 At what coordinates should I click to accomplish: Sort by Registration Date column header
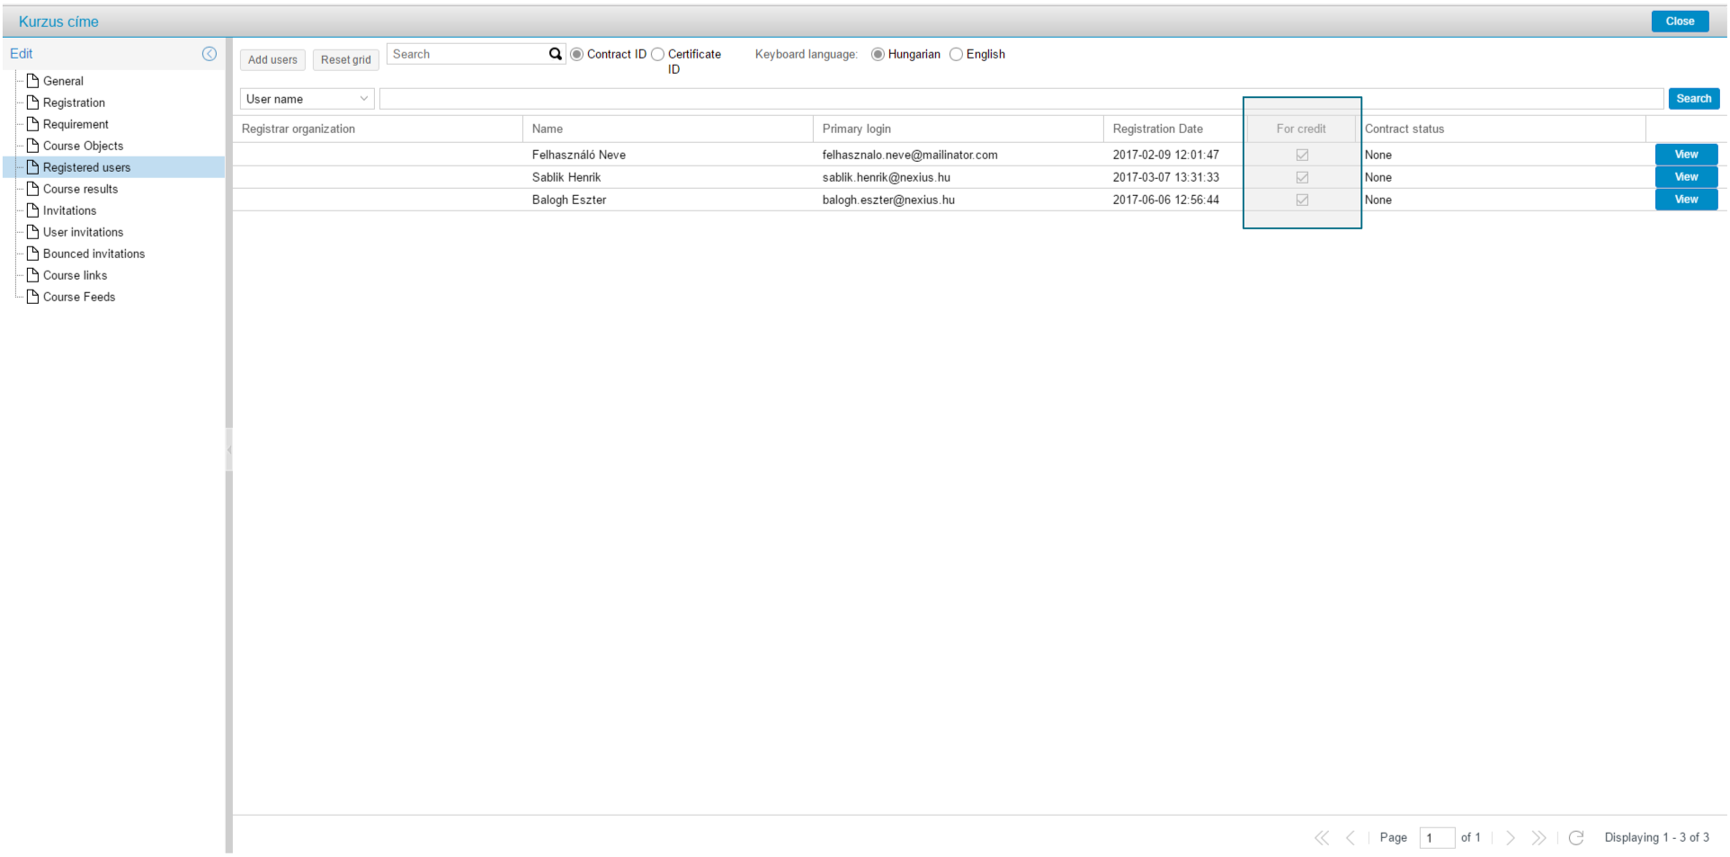[x=1157, y=129]
